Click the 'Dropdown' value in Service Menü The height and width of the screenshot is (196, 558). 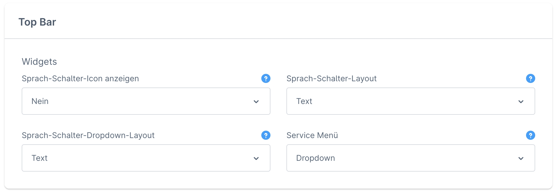(316, 158)
